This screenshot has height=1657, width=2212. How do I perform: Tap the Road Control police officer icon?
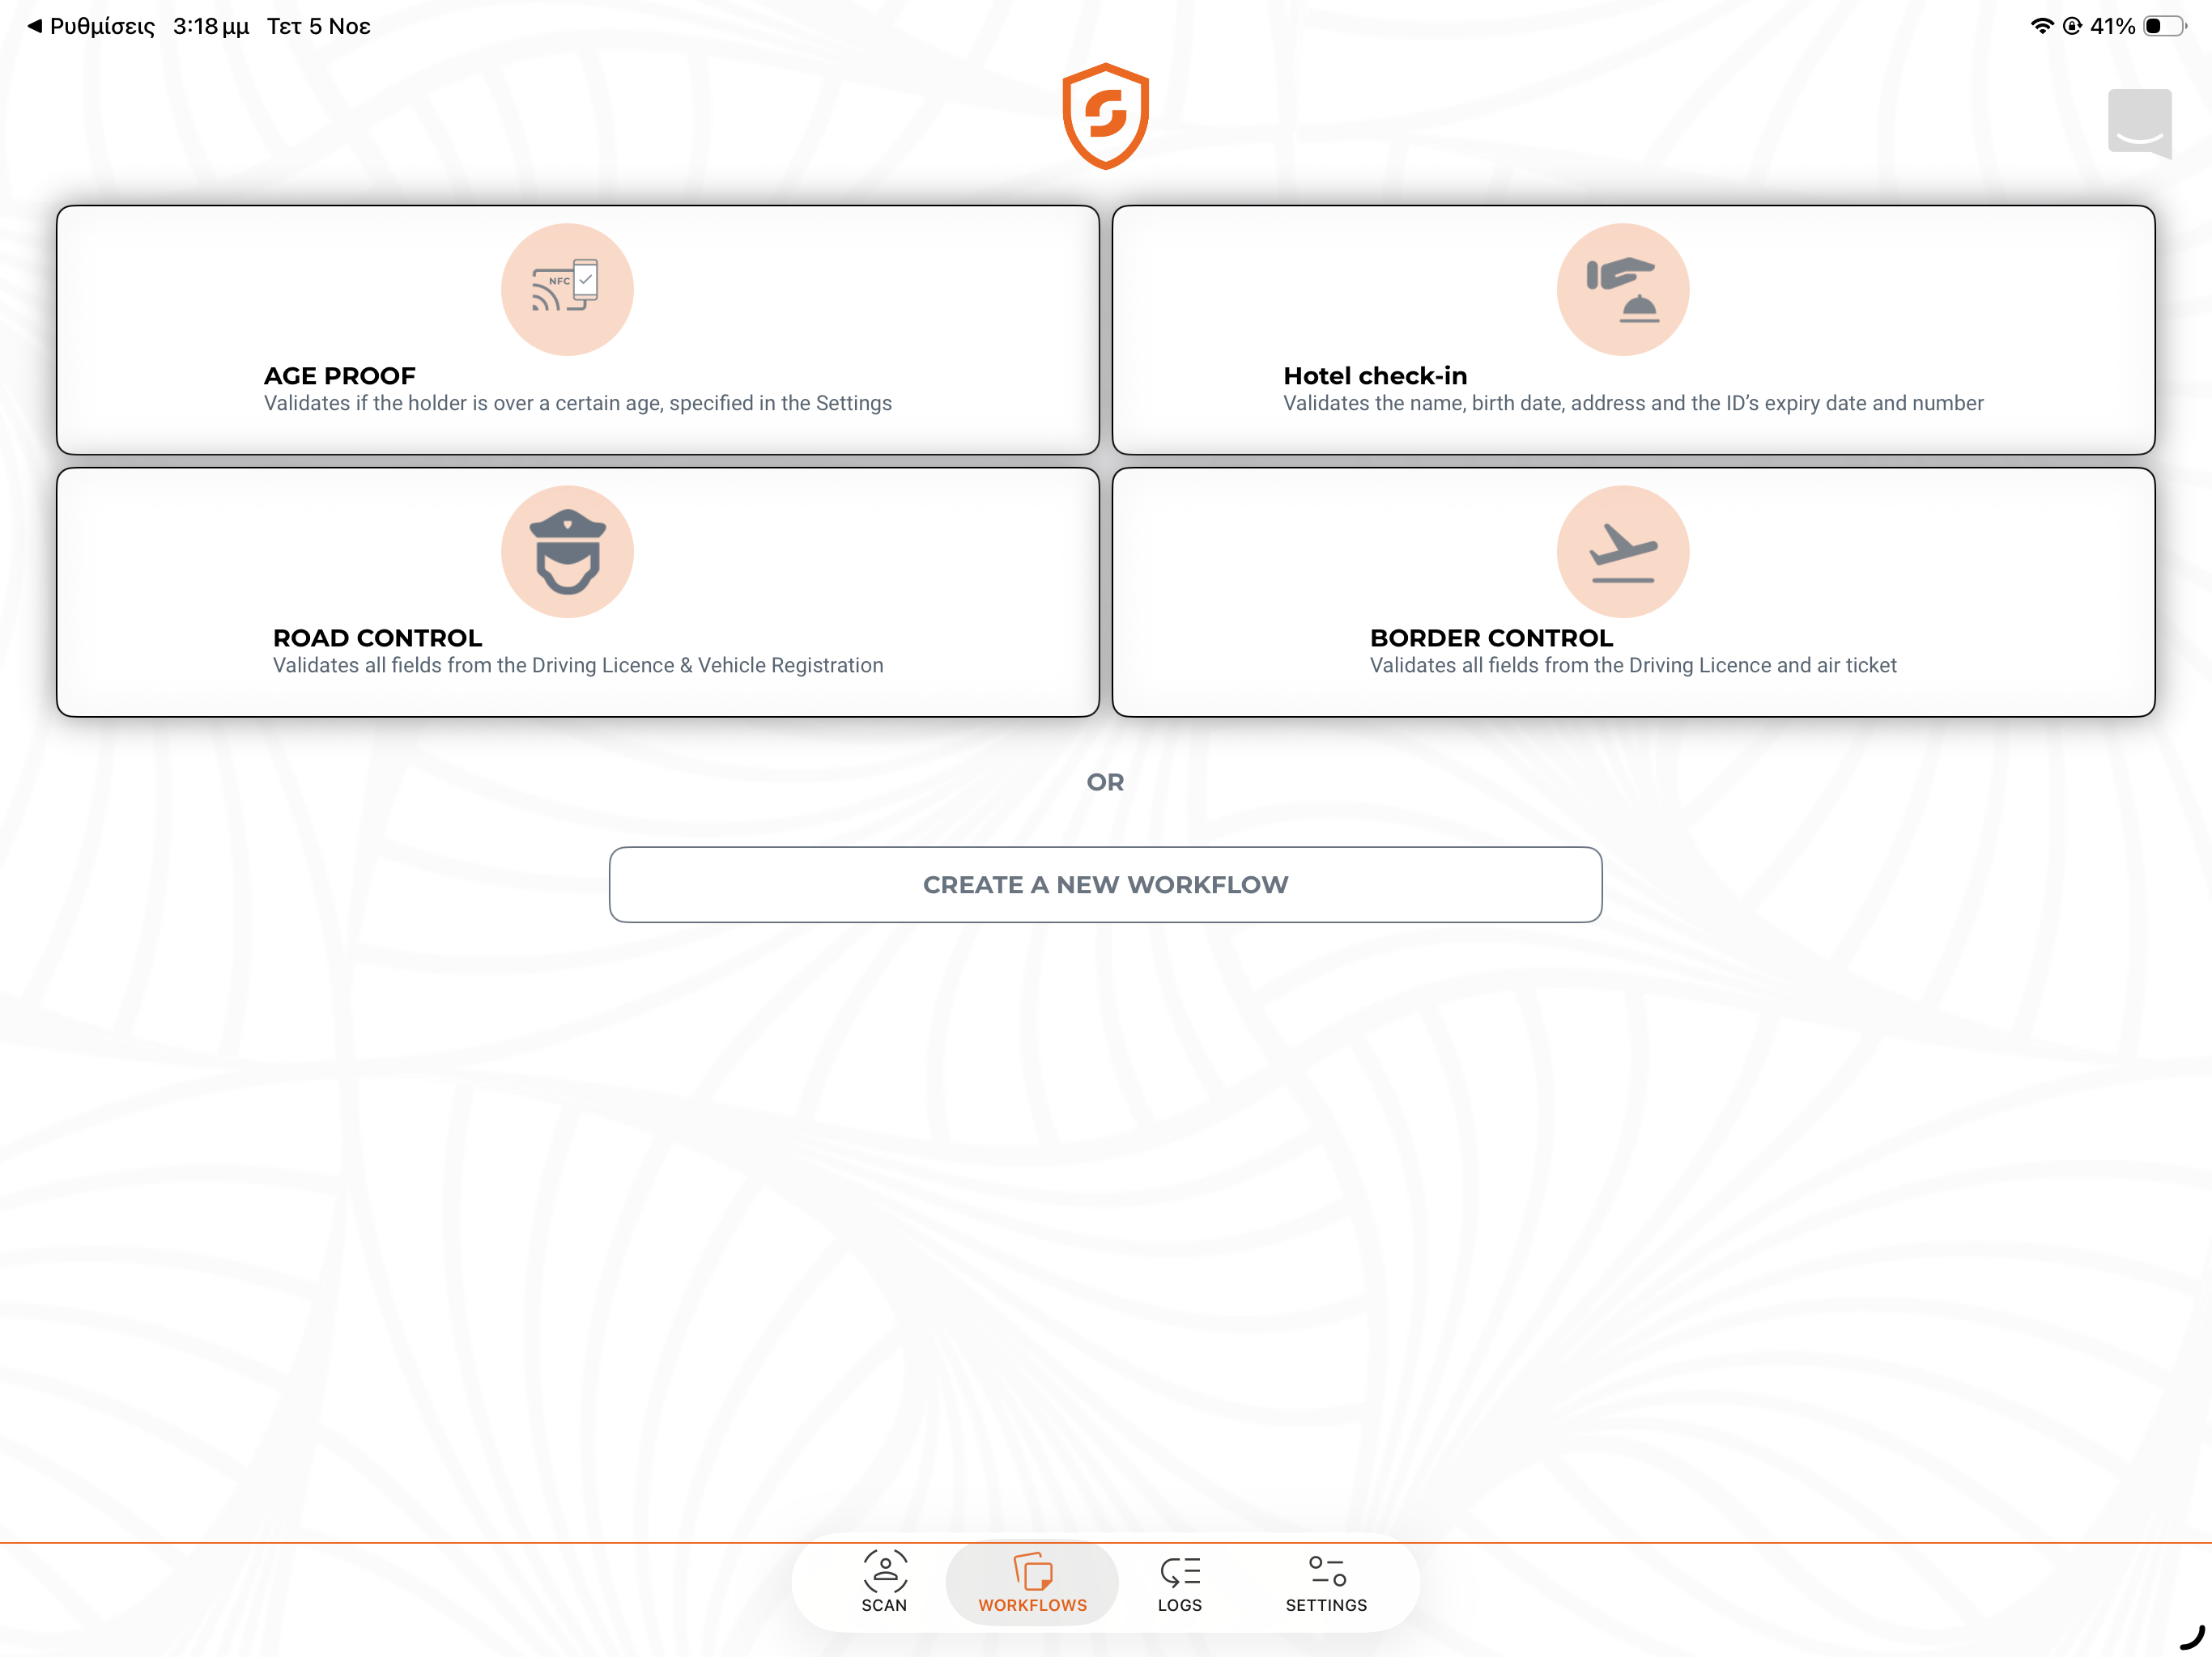[567, 552]
